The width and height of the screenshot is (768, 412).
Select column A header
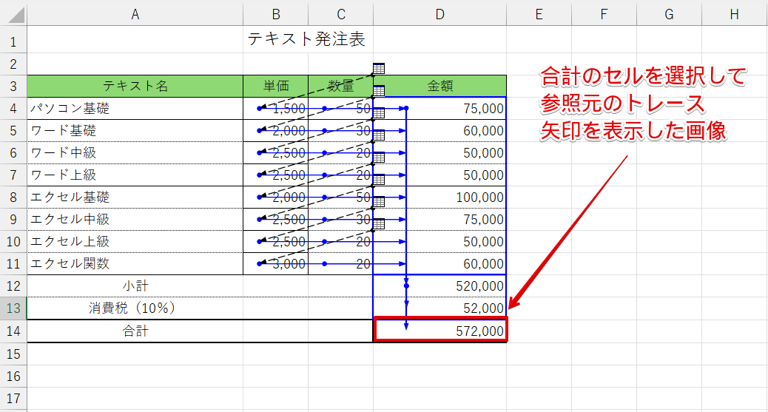coord(135,15)
